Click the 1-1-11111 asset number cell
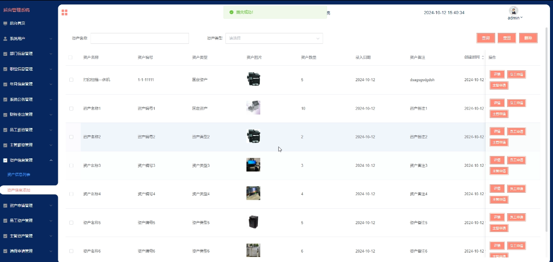Viewport: 553px width, 262px height. click(146, 80)
